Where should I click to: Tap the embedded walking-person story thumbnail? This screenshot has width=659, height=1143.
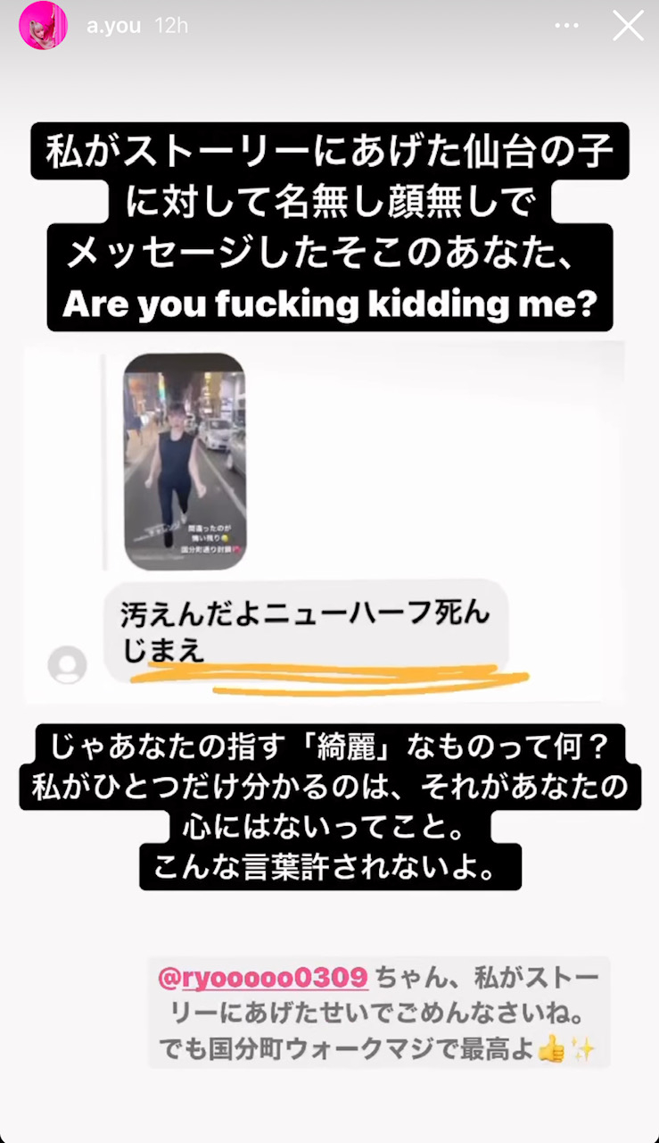coord(185,461)
